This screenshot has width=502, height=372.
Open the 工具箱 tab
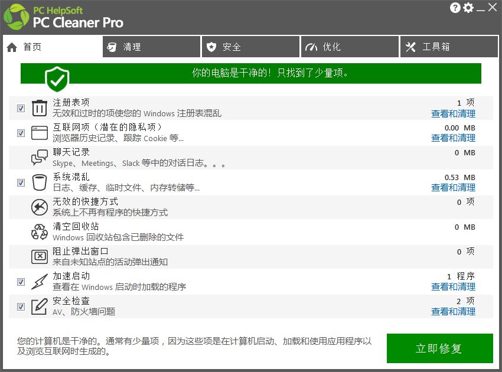449,47
